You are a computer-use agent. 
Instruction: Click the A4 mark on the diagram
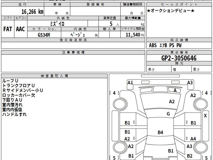pyautogui.click(x=193, y=139)
